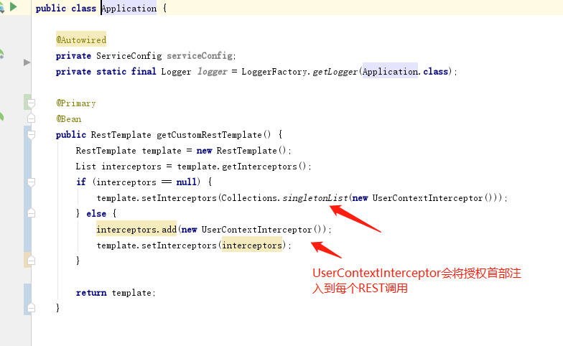563x346 pixels.
Task: Click the @Bean annotation text
Action: click(x=69, y=119)
